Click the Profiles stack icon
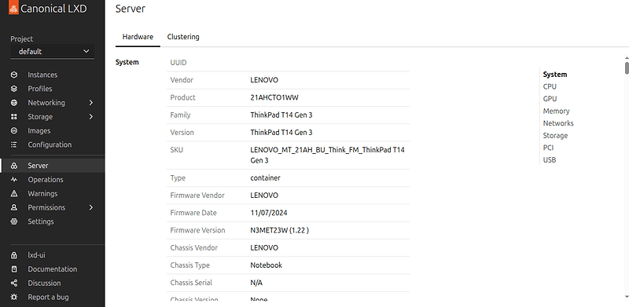 tap(14, 89)
